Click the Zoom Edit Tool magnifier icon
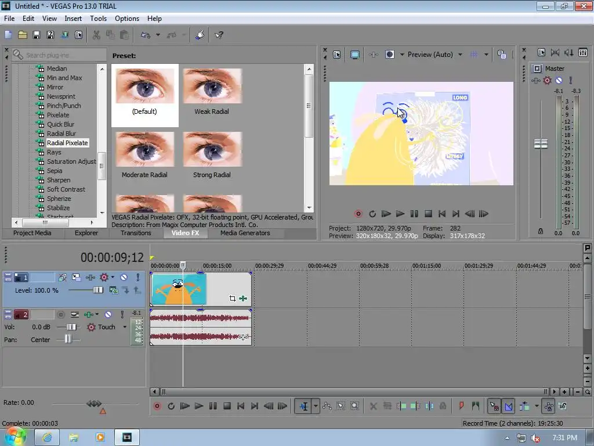 (x=354, y=406)
